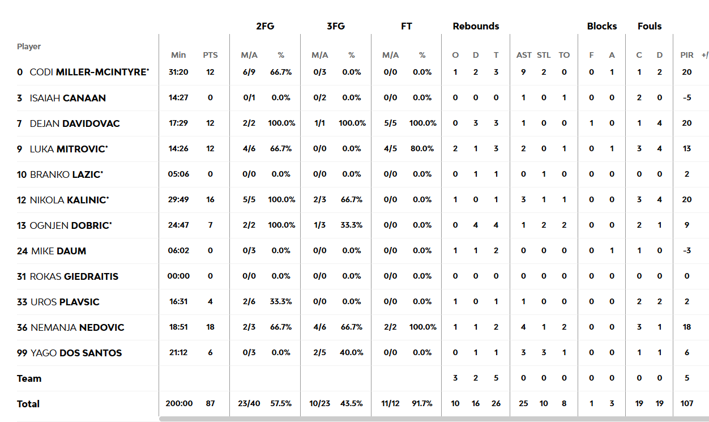
Task: Click the Rebounds group header
Action: point(476,26)
